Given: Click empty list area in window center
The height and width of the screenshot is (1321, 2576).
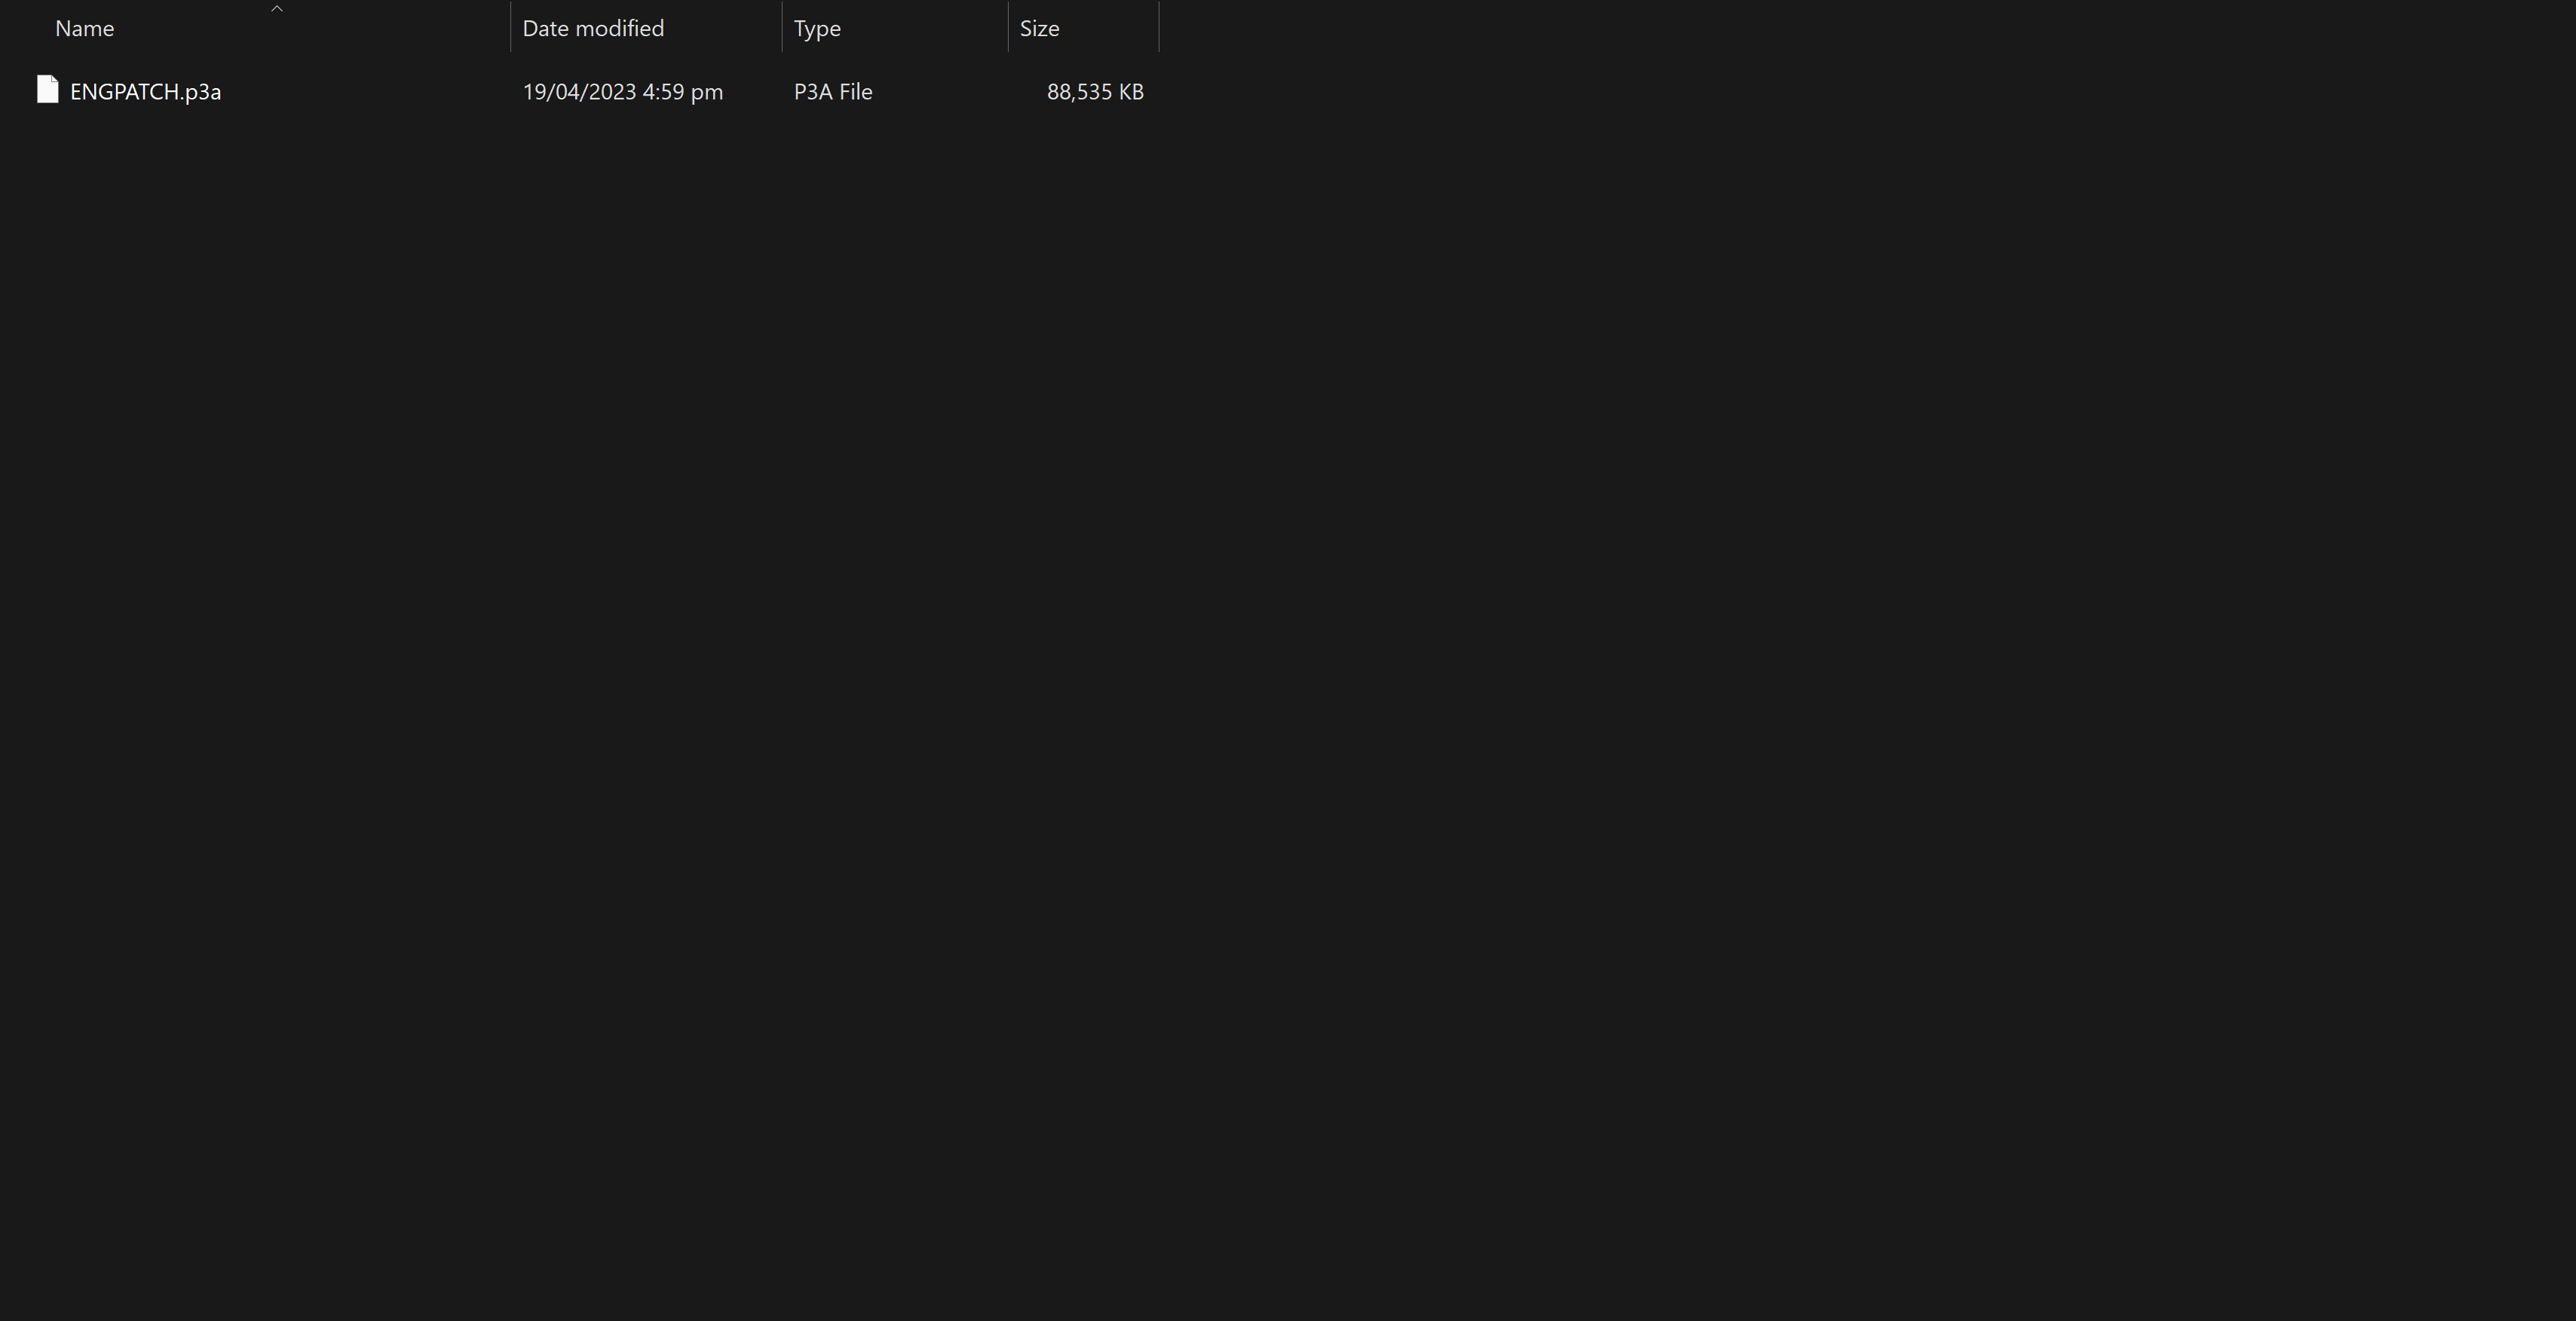Looking at the screenshot, I should (1288, 659).
